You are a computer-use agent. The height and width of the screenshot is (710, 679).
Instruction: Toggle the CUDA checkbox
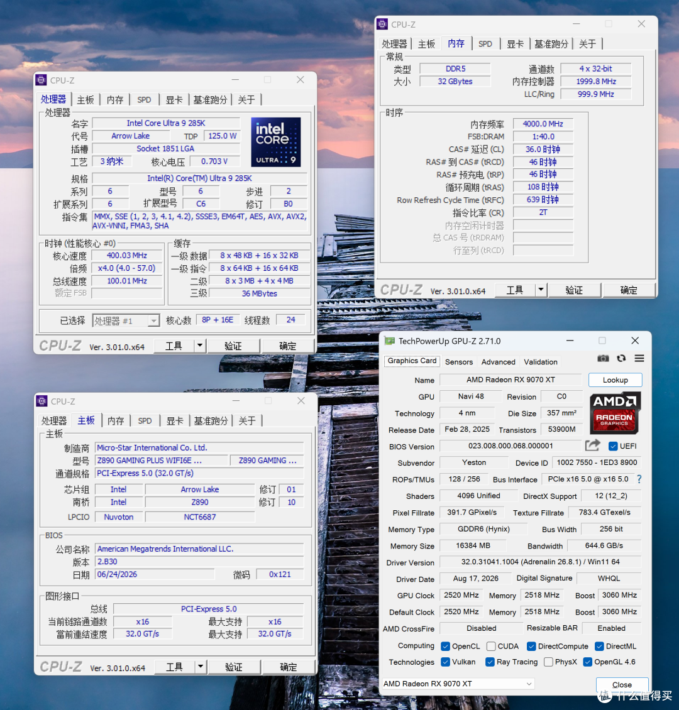491,646
